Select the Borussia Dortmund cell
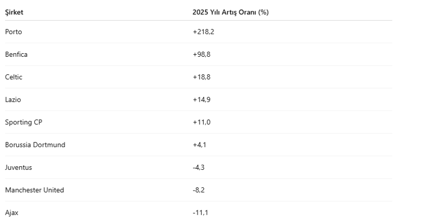425x221 pixels. pos(35,145)
